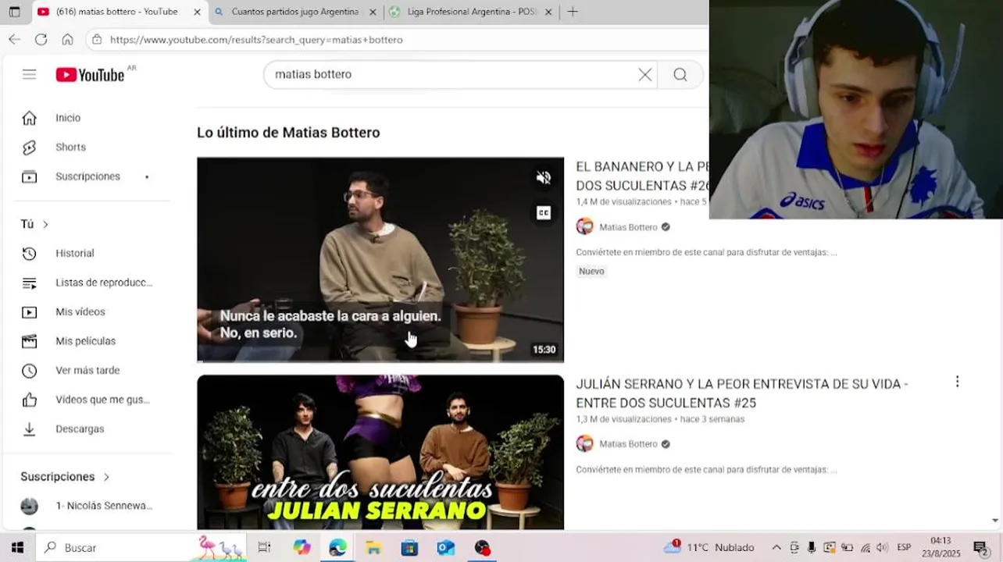Click the page scrollbar down arrow

(994, 521)
